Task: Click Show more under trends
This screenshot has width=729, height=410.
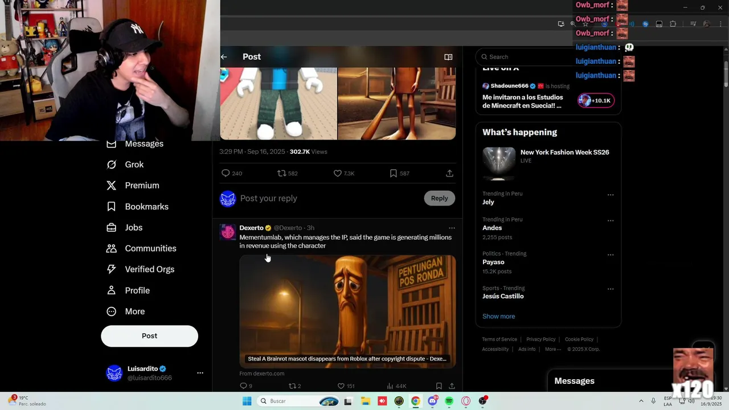Action: pyautogui.click(x=498, y=317)
